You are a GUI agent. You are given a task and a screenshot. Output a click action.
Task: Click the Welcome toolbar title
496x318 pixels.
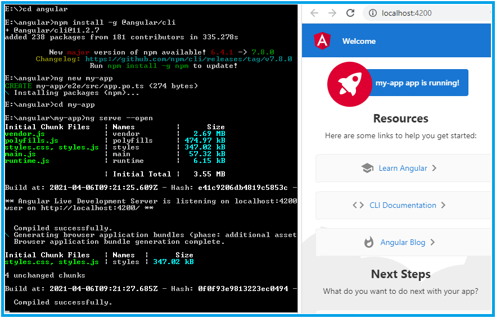tap(359, 41)
